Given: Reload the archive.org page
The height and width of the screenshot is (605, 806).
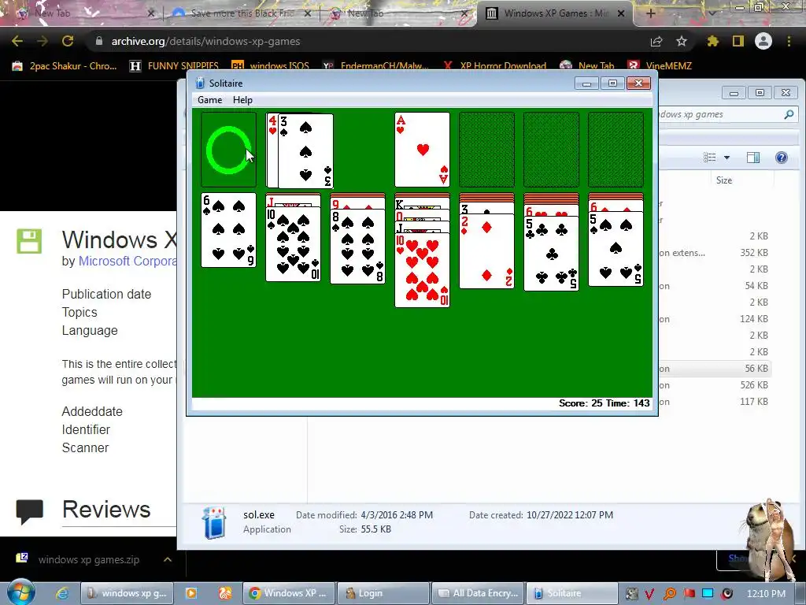Looking at the screenshot, I should click(68, 41).
